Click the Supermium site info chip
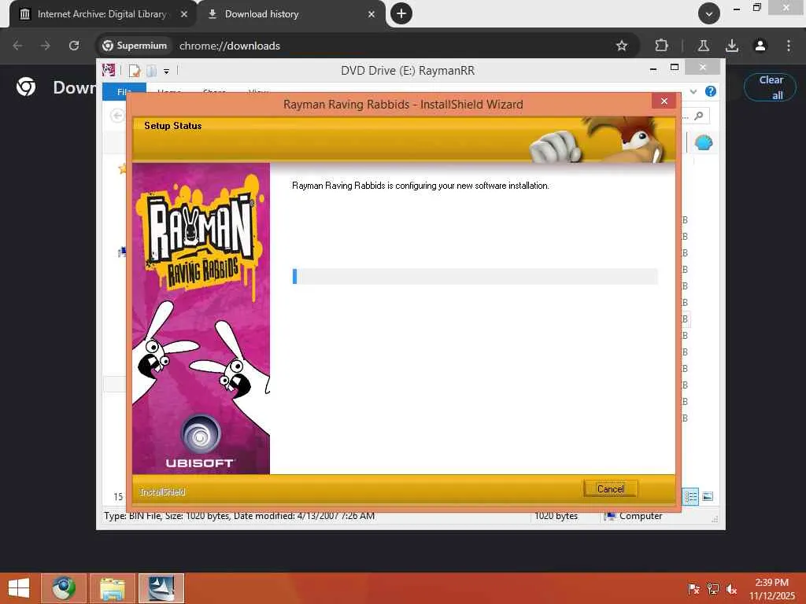 pyautogui.click(x=135, y=46)
